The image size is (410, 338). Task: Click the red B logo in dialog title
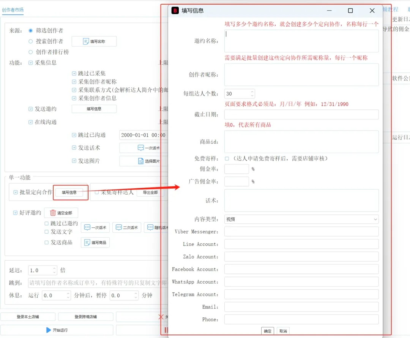[175, 11]
